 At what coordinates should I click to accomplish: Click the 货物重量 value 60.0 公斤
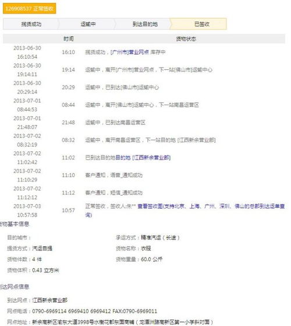point(152,259)
